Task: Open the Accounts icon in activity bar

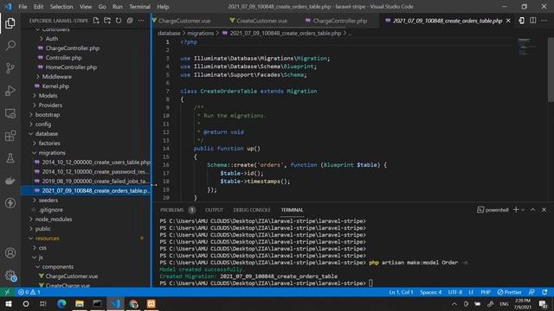Action: (x=10, y=253)
